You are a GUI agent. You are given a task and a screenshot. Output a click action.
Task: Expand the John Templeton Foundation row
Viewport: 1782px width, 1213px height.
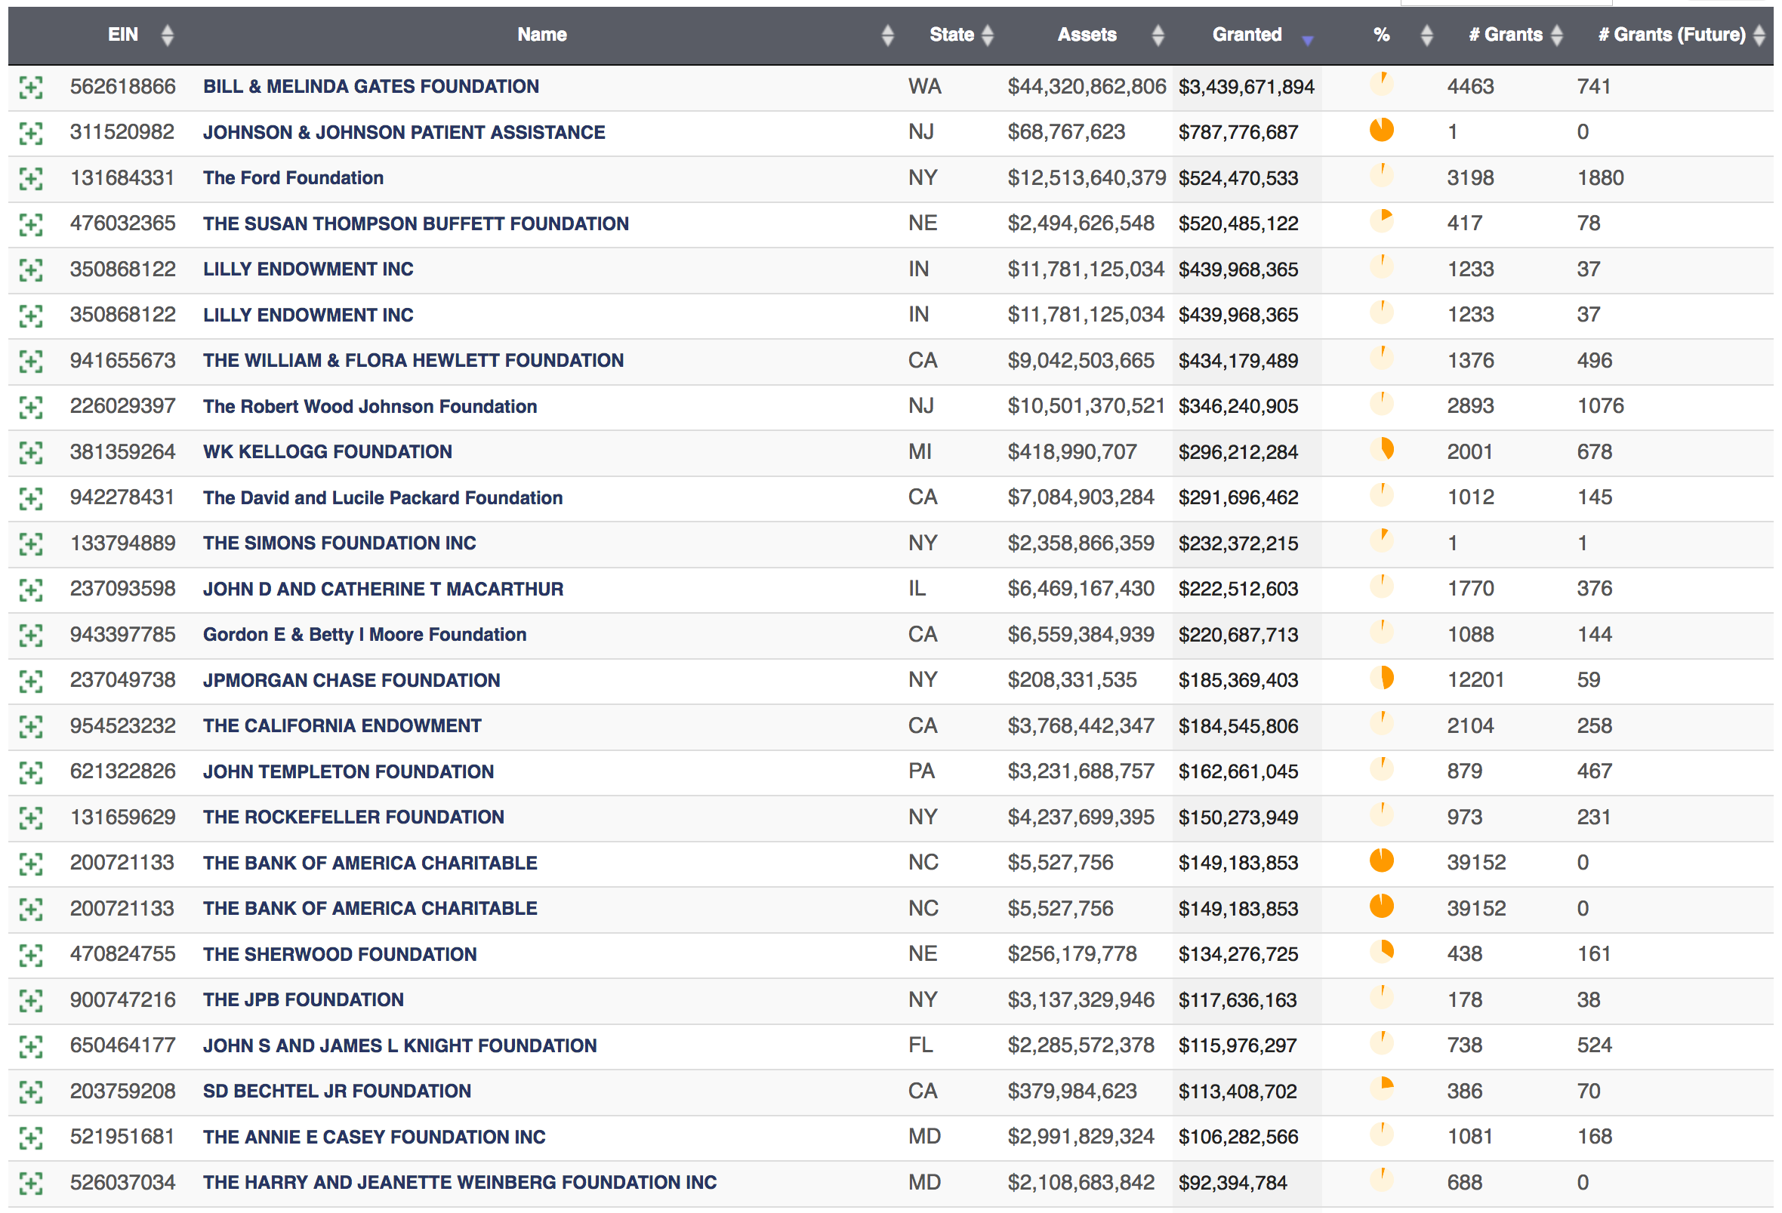tap(31, 772)
